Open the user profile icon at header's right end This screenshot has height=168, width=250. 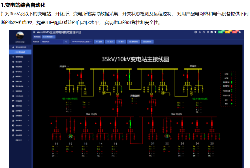(240, 32)
